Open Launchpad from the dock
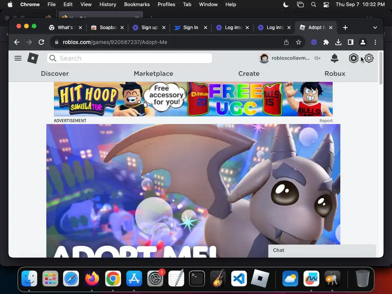 coord(50,279)
